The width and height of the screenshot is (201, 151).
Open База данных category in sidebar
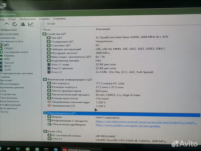[9, 108]
